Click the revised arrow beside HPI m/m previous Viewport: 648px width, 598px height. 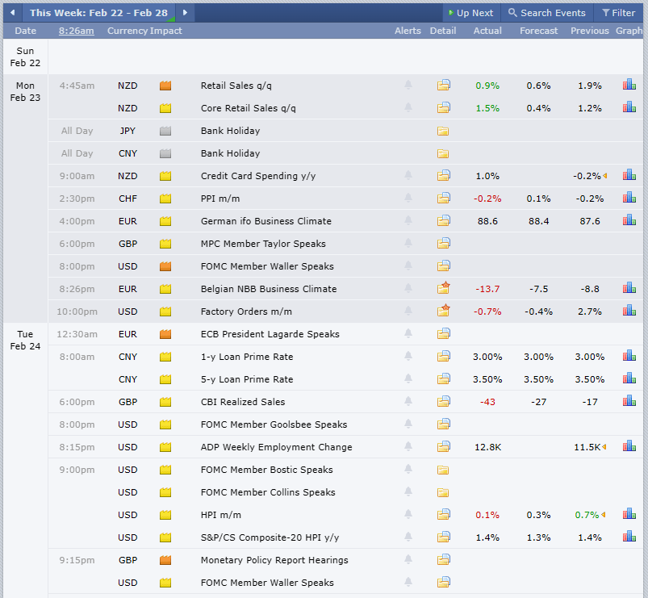[x=604, y=514]
